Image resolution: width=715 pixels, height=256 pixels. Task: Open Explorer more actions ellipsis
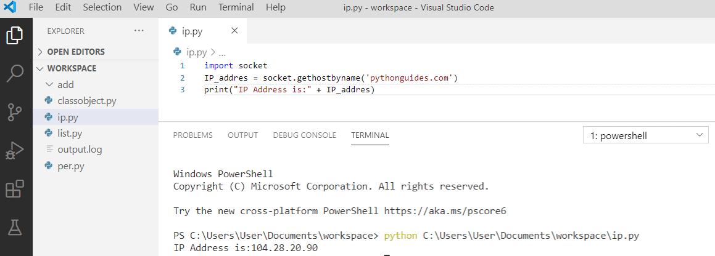click(139, 31)
